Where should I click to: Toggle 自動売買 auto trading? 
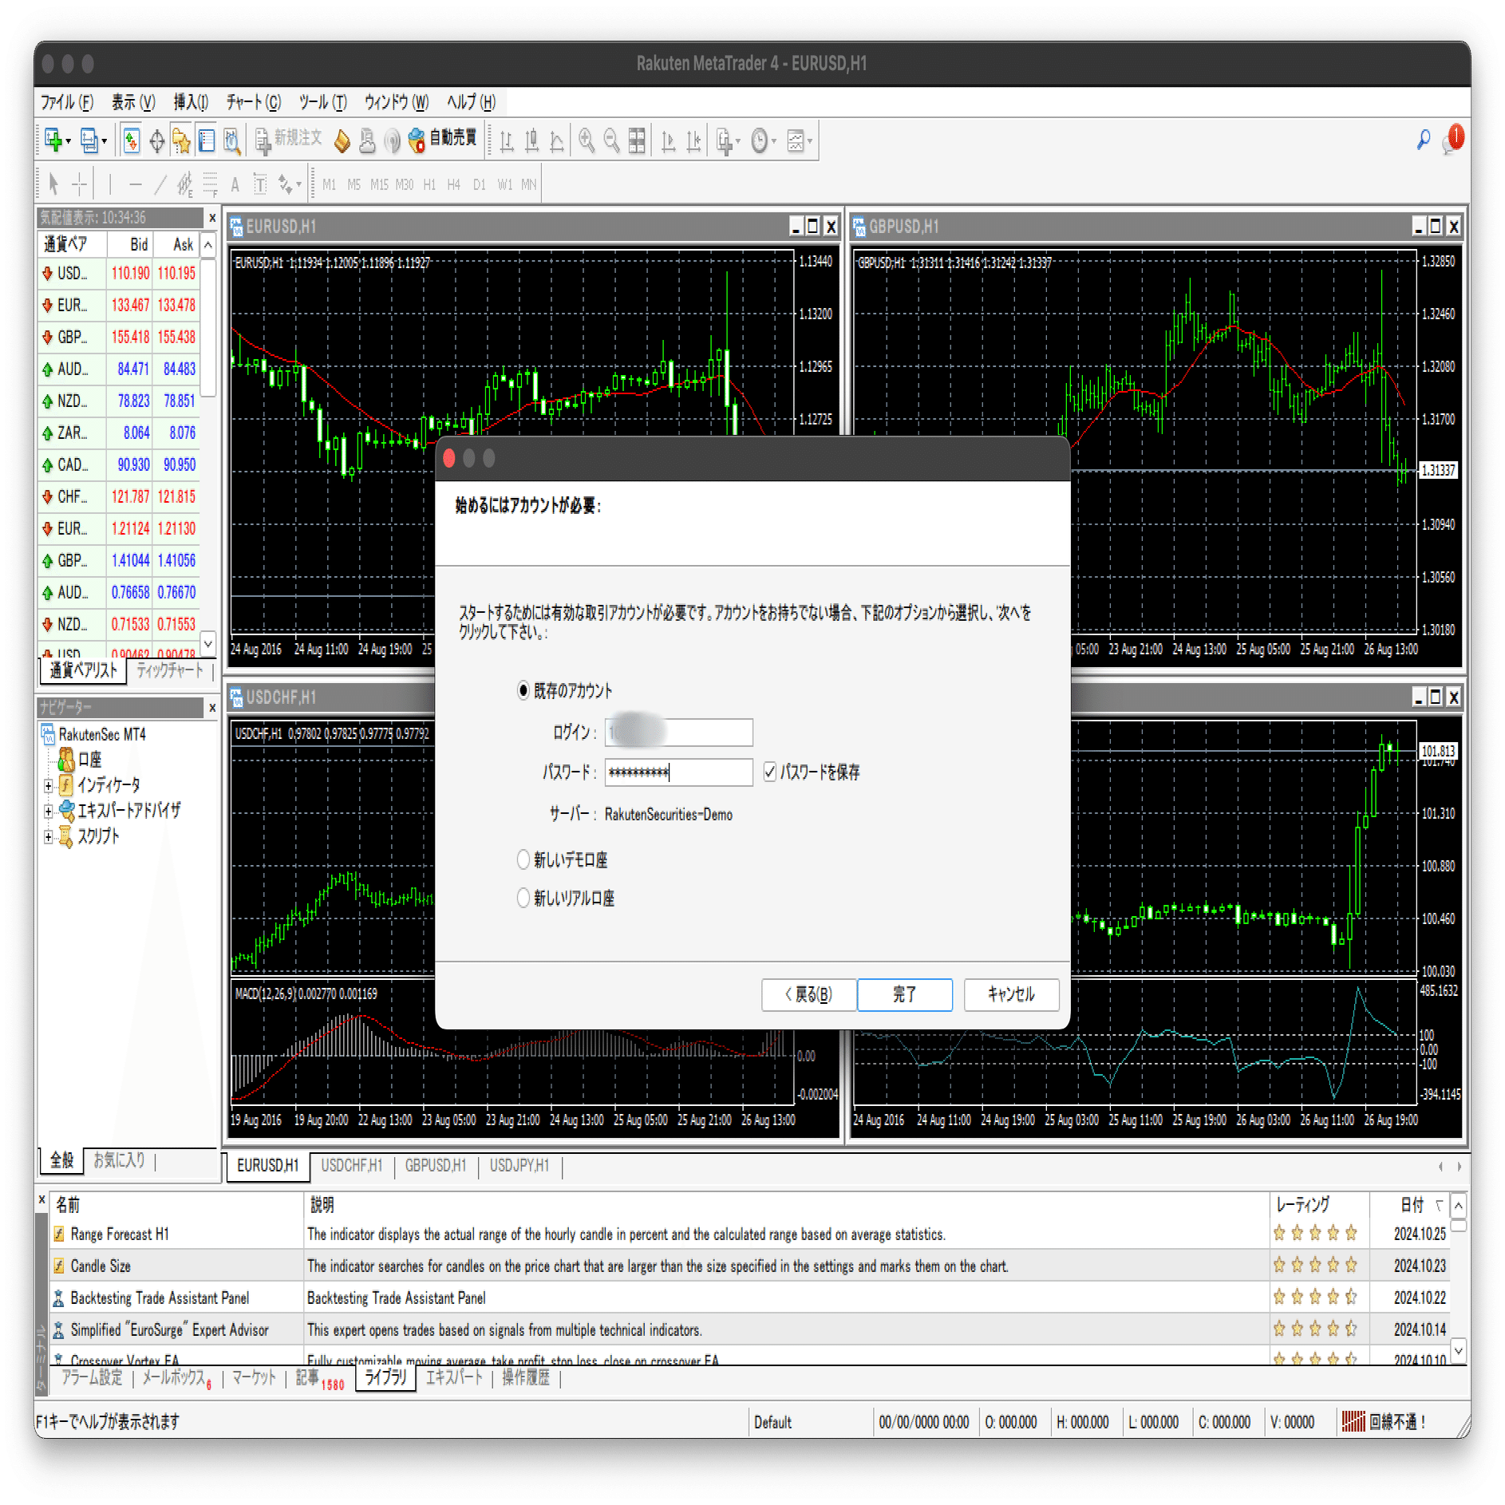coord(442,140)
